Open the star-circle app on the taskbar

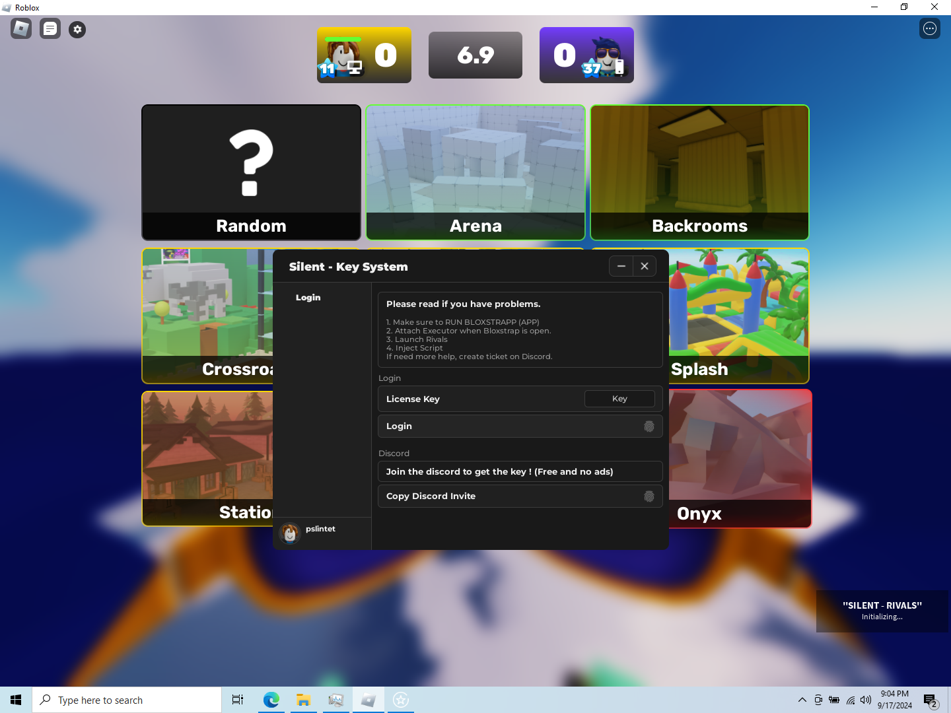(x=401, y=700)
